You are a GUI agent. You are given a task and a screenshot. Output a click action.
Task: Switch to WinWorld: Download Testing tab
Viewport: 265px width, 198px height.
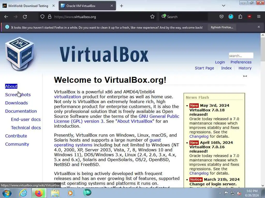(28, 6)
